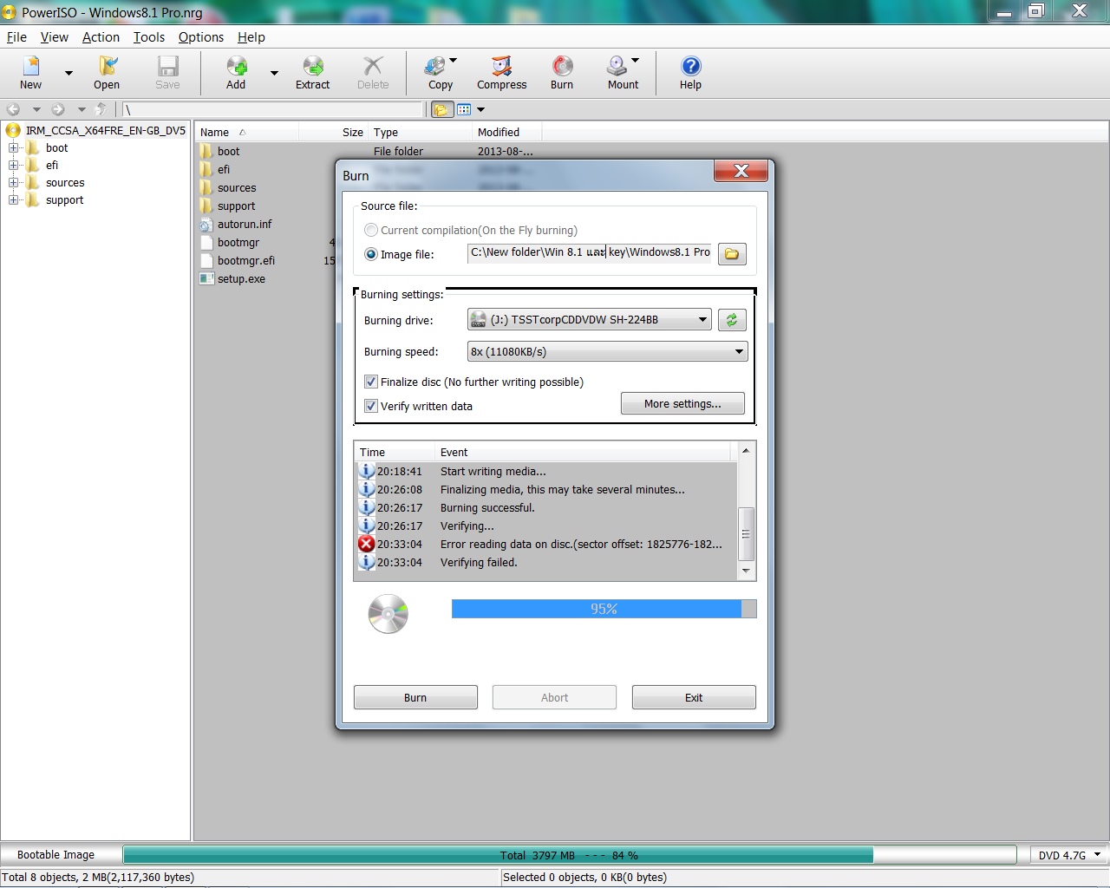Click the Mount toolbar icon
Viewport: 1110px width, 888px height.
click(623, 73)
